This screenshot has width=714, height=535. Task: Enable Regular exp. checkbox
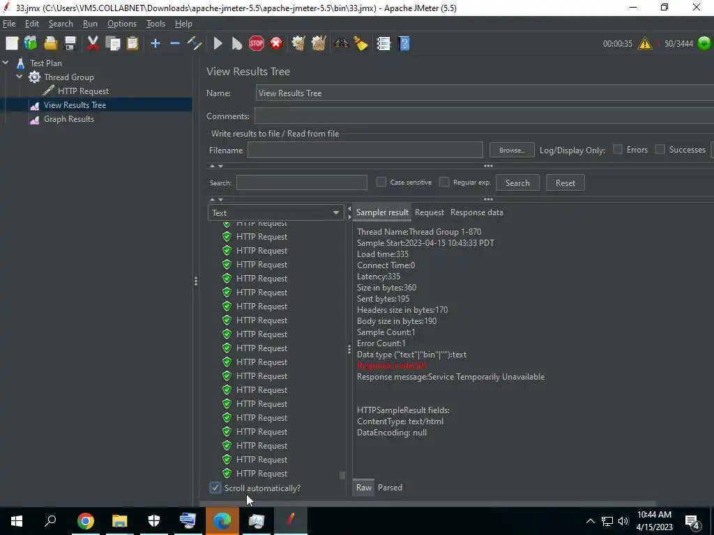(444, 182)
